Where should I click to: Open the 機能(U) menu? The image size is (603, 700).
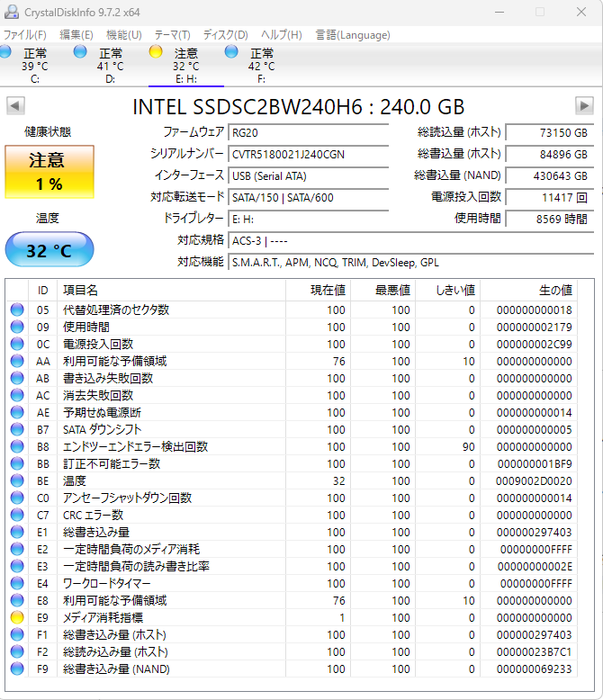(x=124, y=35)
